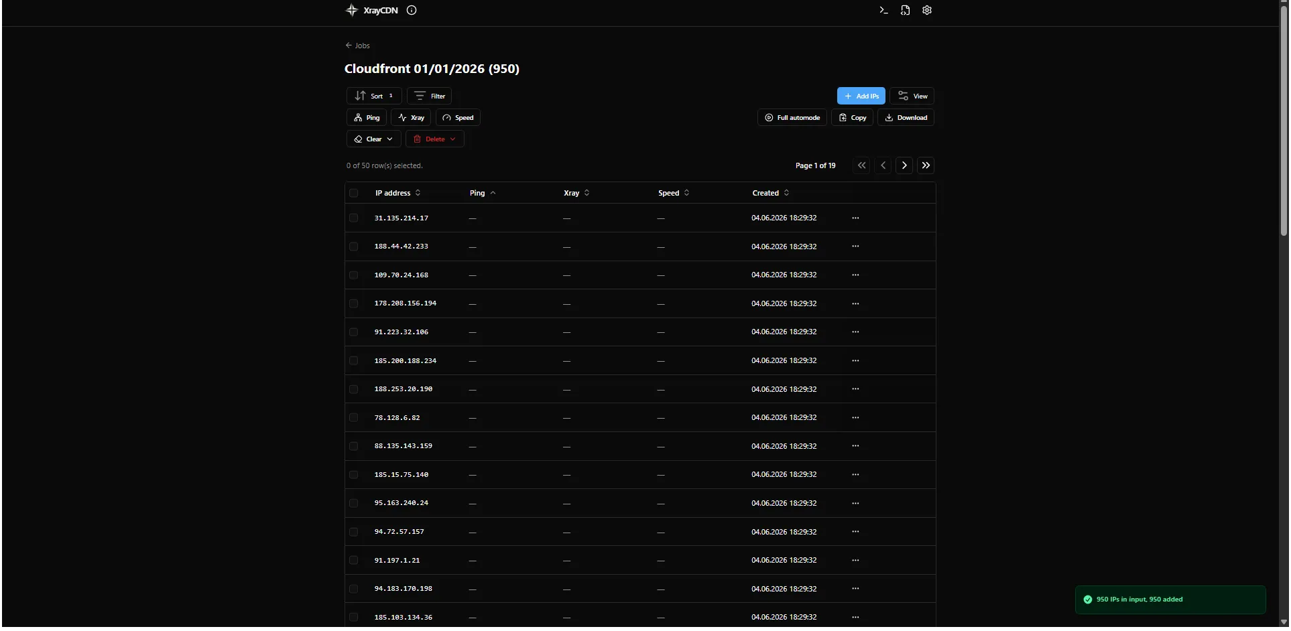Open row actions for 91.197.1.21
1291x631 pixels.
tap(855, 560)
